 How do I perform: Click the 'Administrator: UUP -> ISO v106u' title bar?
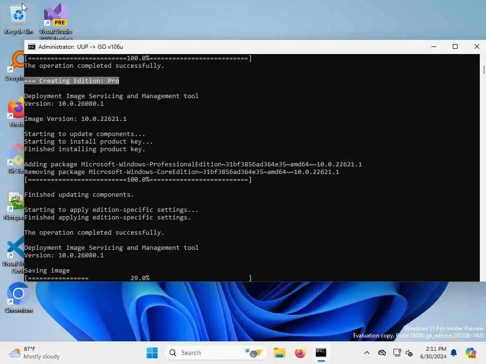point(81,47)
